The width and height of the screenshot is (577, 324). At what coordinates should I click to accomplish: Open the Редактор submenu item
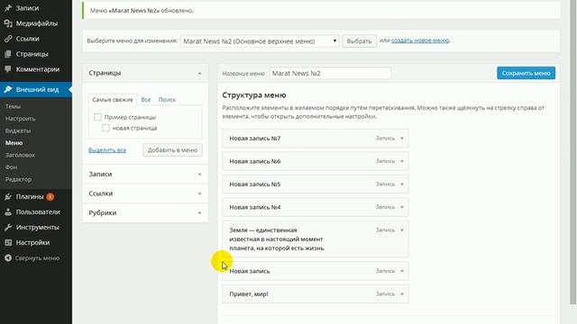pyautogui.click(x=18, y=179)
